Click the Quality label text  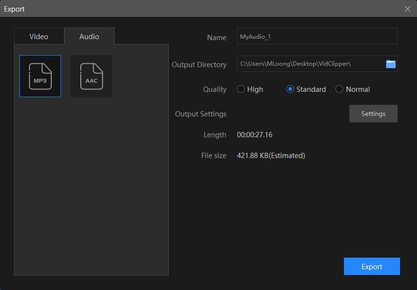tap(215, 89)
